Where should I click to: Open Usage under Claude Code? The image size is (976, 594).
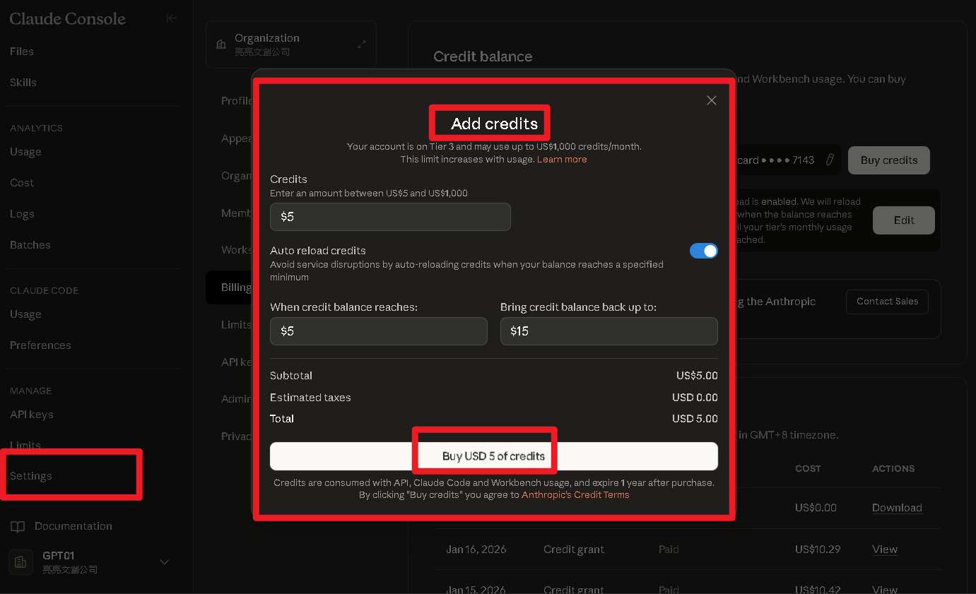coord(25,314)
